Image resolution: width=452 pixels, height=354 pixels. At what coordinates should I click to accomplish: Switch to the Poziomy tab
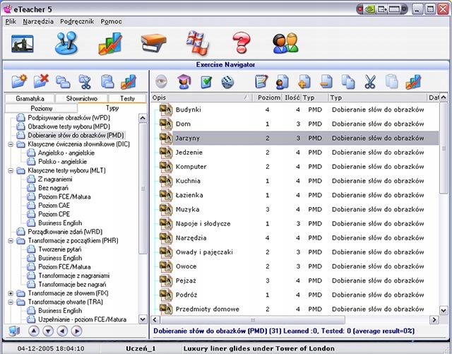41,109
